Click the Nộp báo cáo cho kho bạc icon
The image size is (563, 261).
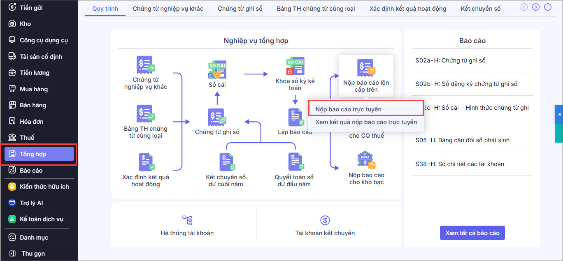point(366,160)
